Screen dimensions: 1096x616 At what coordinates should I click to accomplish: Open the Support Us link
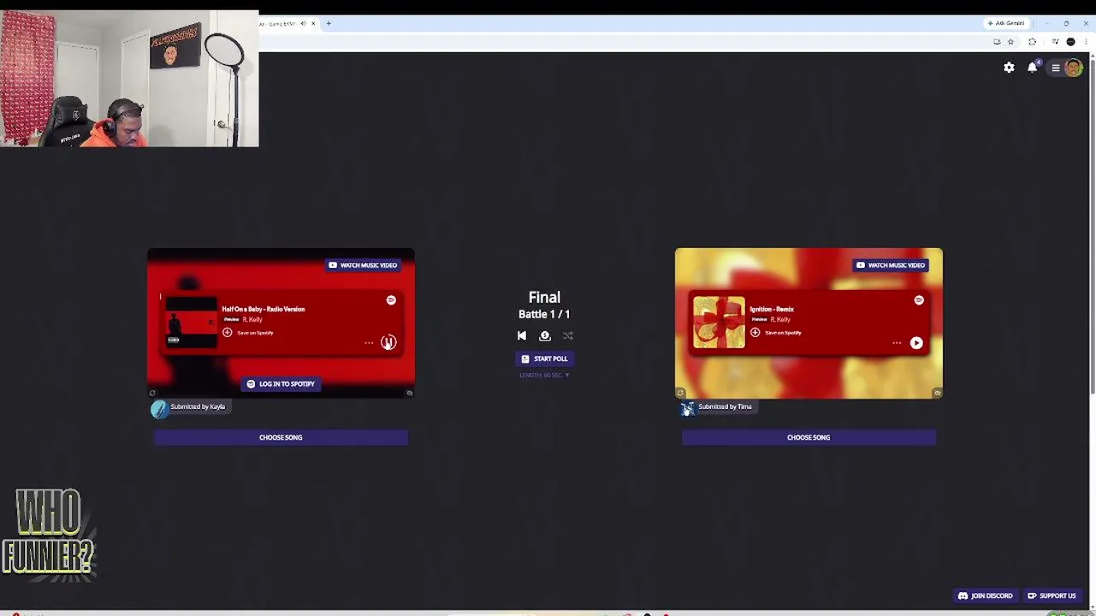click(x=1052, y=595)
